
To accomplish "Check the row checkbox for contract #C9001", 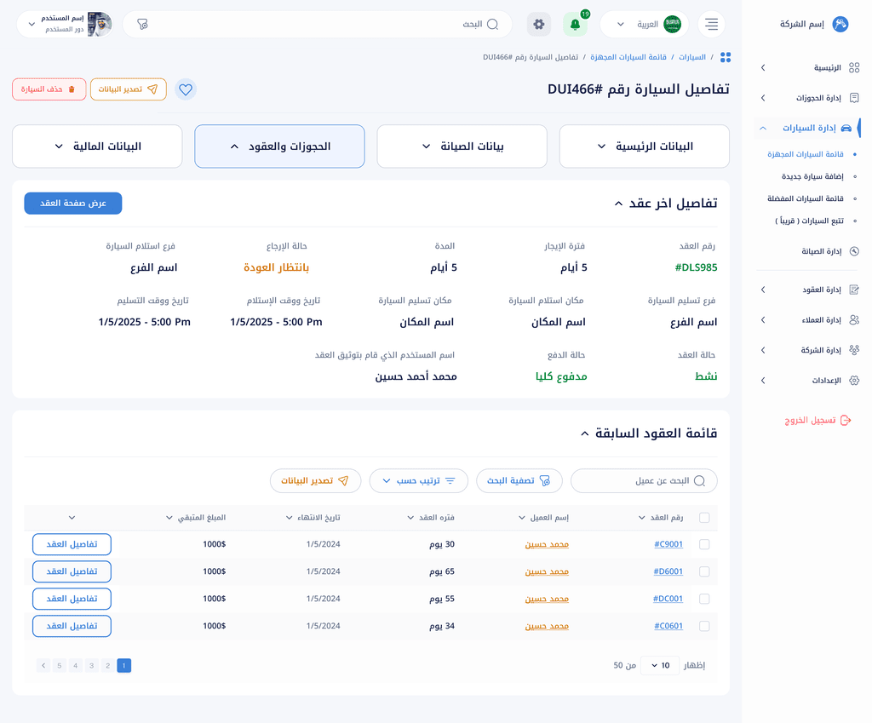I will 704,544.
